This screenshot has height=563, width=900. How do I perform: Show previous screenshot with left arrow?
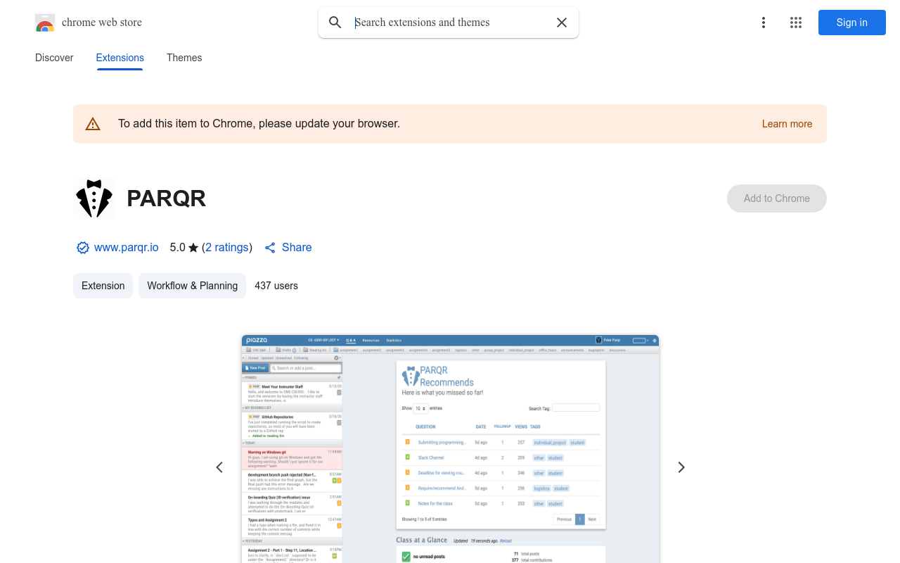(219, 467)
